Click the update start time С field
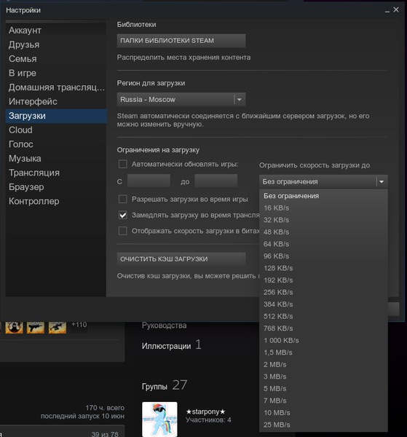The image size is (407, 437). point(149,181)
